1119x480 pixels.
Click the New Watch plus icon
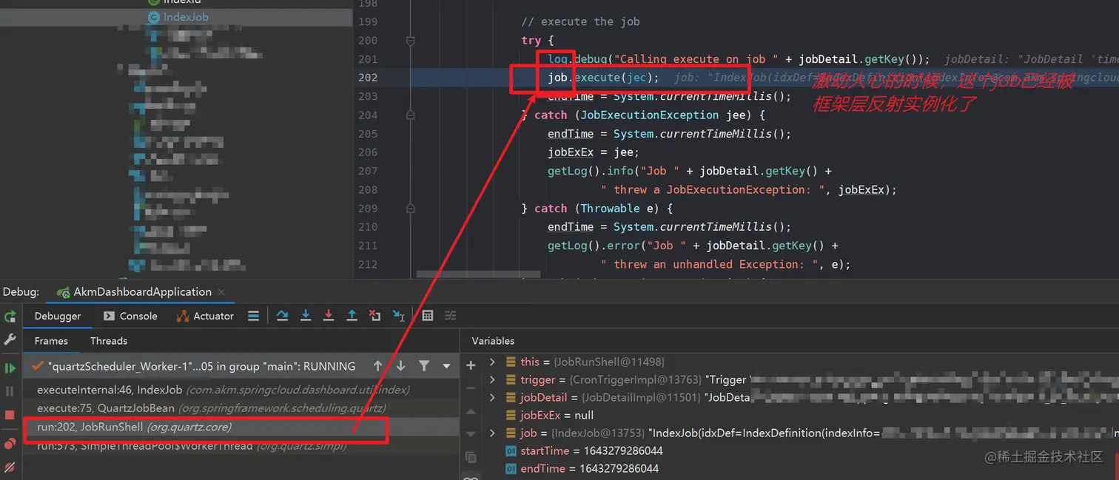click(x=471, y=365)
